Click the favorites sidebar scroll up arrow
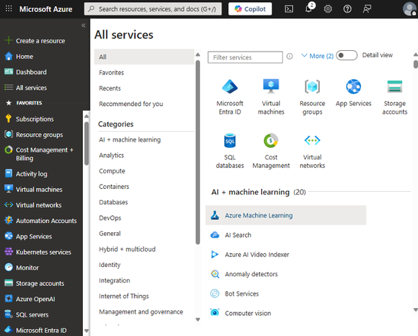 pyautogui.click(x=86, y=116)
